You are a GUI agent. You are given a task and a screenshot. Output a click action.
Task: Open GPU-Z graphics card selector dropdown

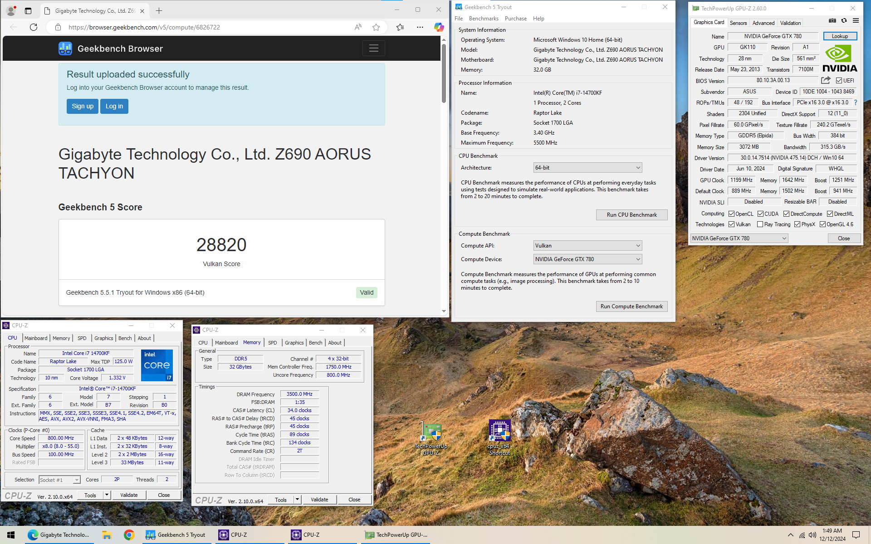click(739, 238)
